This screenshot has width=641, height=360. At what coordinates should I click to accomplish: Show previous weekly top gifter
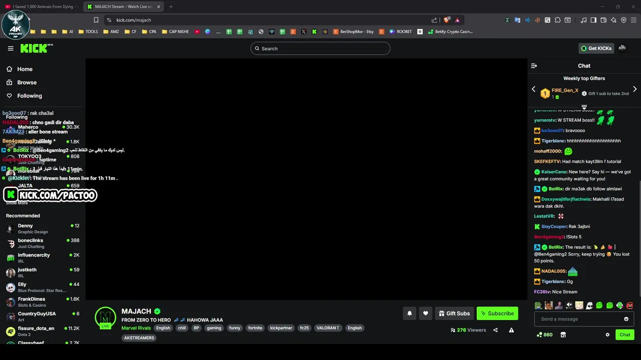click(x=533, y=89)
